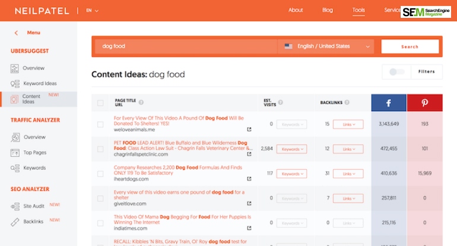Expand Links dropdown for weloveanimals.me row
The image size is (457, 246).
(348, 124)
